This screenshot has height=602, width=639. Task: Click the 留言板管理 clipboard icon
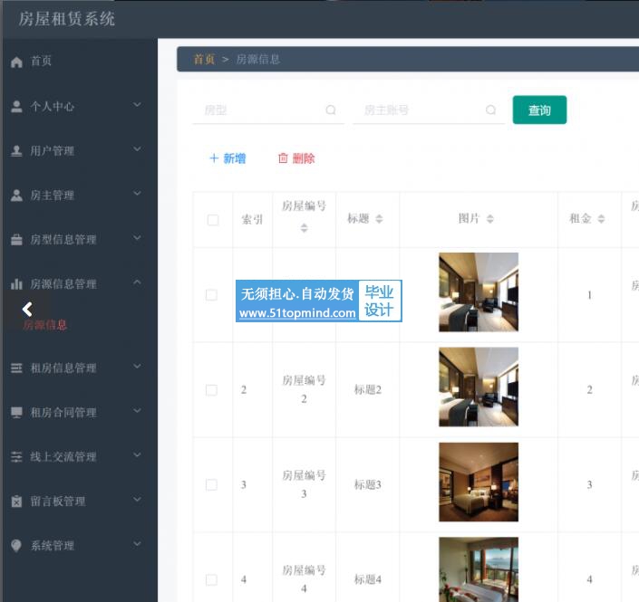tap(16, 501)
